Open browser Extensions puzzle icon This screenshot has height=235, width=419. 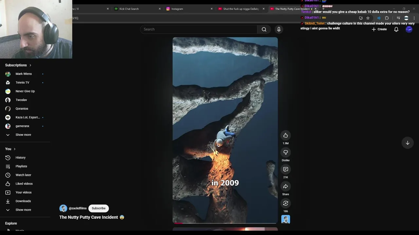(387, 18)
